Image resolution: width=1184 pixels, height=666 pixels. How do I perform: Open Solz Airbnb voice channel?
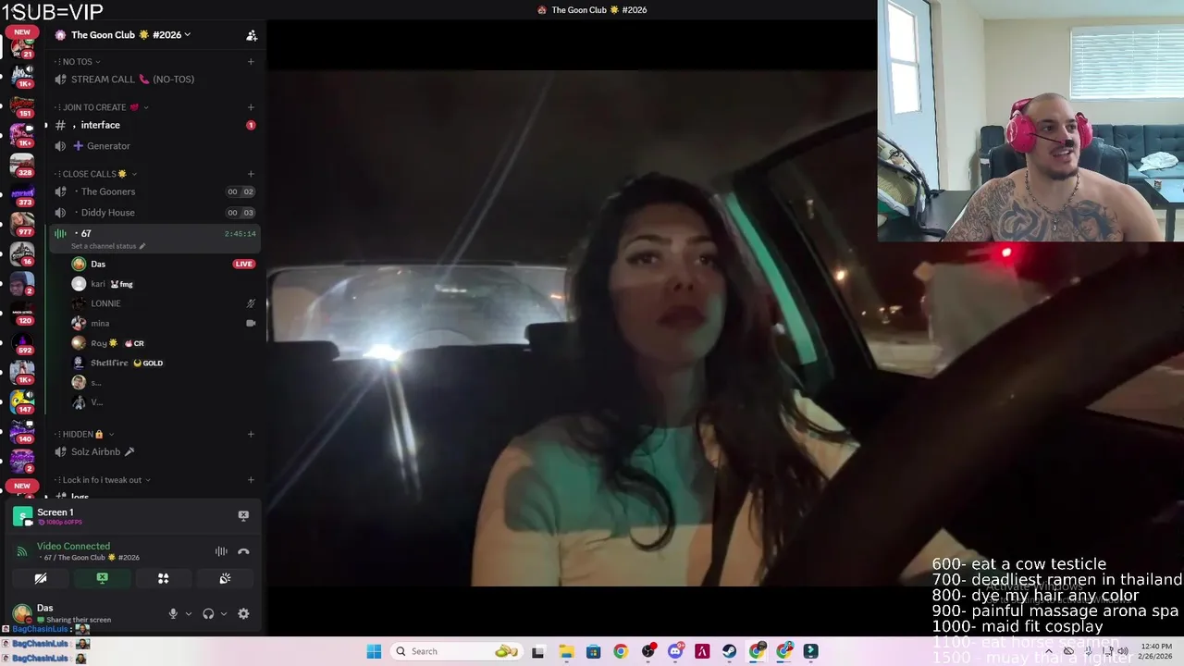click(154, 451)
